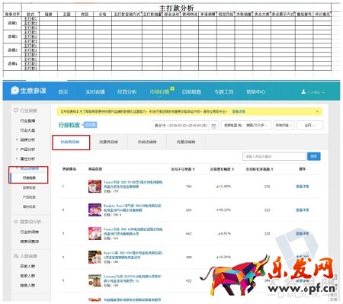
Task: Switch to the 热销商品榜 tab
Action: [x=71, y=142]
